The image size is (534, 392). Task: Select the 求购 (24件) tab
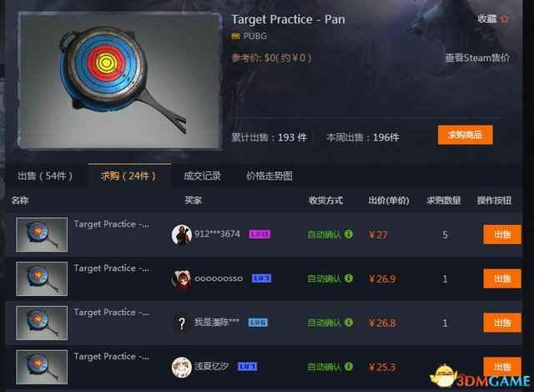point(128,176)
